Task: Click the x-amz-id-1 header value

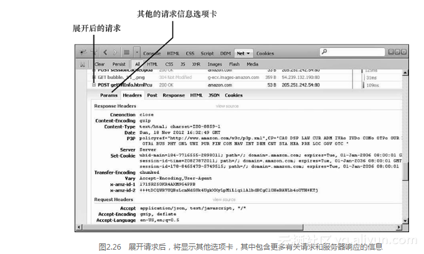Action: (x=167, y=184)
